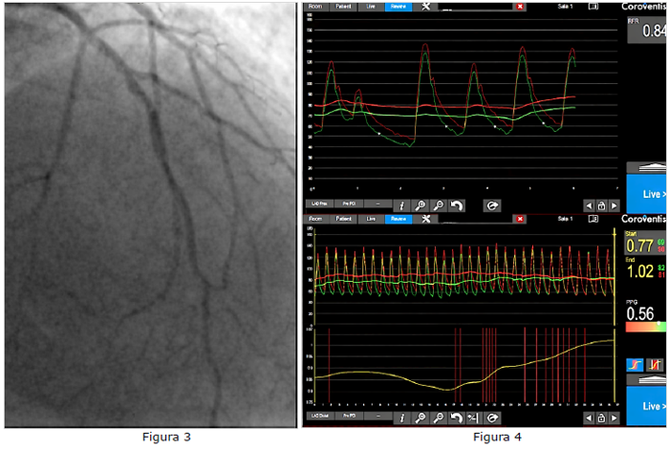Toggle blue pullback curve view button
This screenshot has height=449, width=668.
633,364
